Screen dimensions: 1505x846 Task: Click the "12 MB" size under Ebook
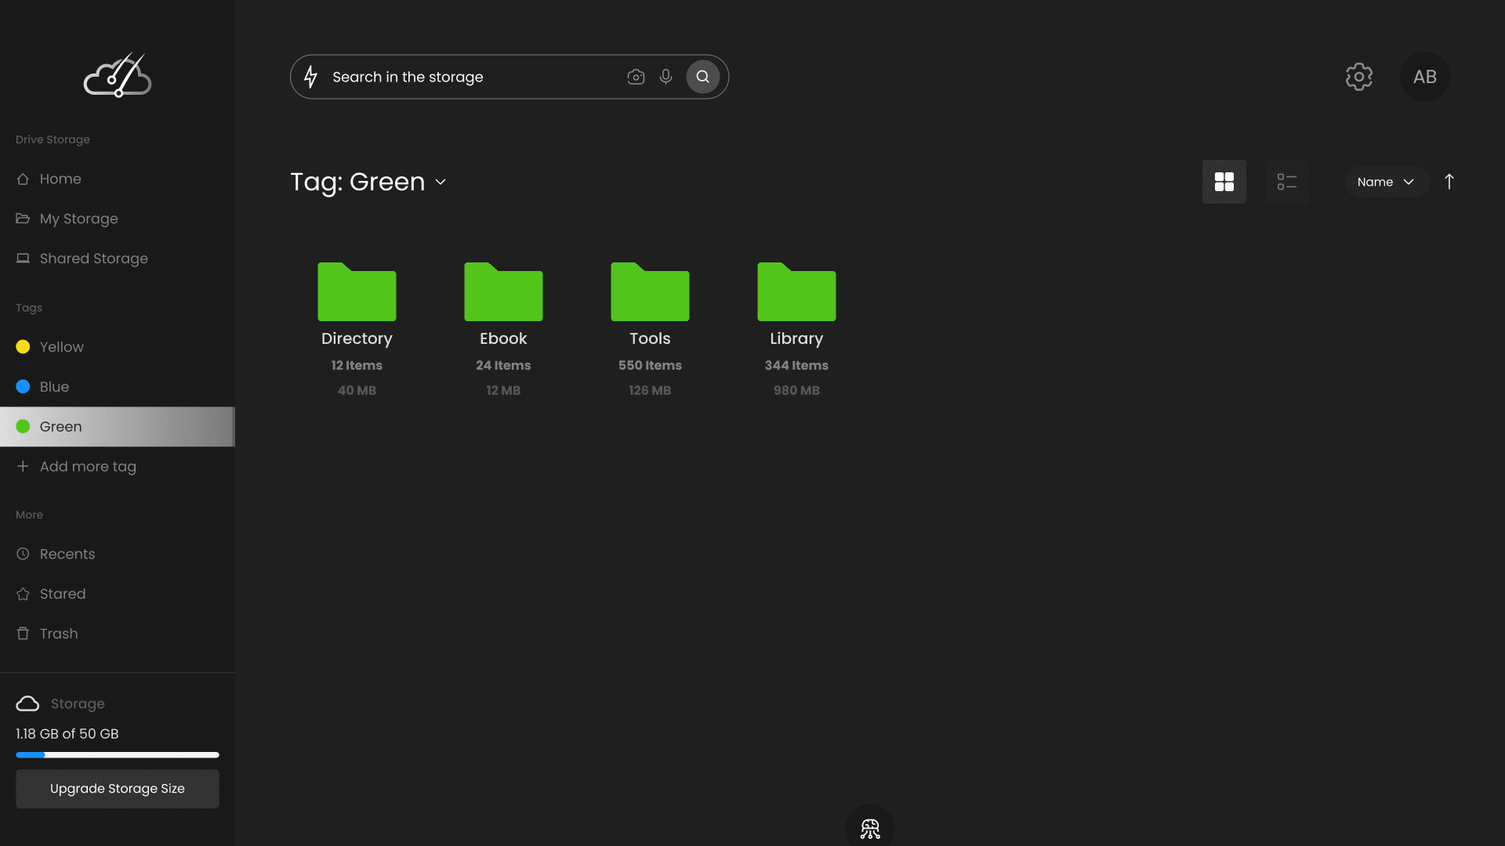tap(503, 391)
